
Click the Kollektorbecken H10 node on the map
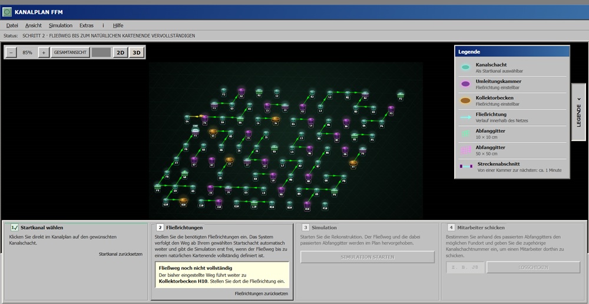(x=183, y=201)
